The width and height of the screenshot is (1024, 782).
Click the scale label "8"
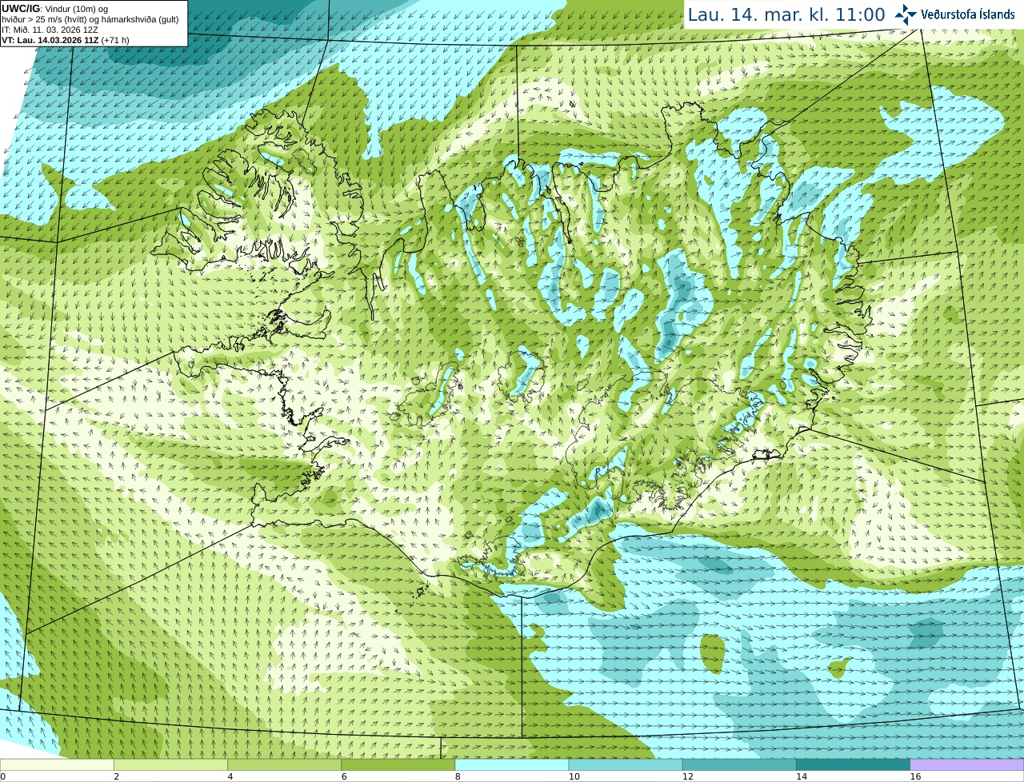tap(458, 776)
